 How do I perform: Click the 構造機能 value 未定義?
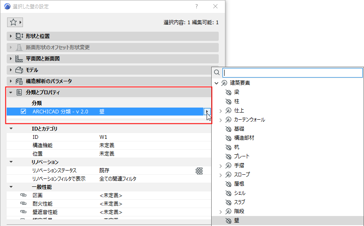tap(107, 146)
